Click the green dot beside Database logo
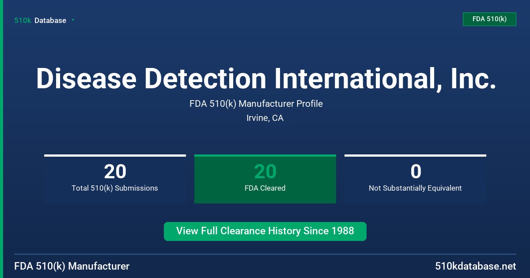This screenshot has height=278, width=530. (x=73, y=20)
